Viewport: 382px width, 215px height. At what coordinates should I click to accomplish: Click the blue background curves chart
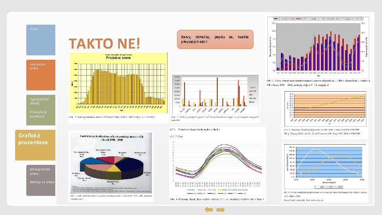tap(325, 167)
